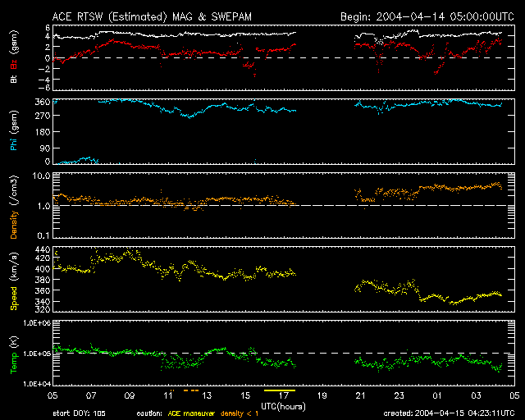The image size is (525, 420).
Task: Click hour label "15" on the time axis
Action: tap(245, 395)
